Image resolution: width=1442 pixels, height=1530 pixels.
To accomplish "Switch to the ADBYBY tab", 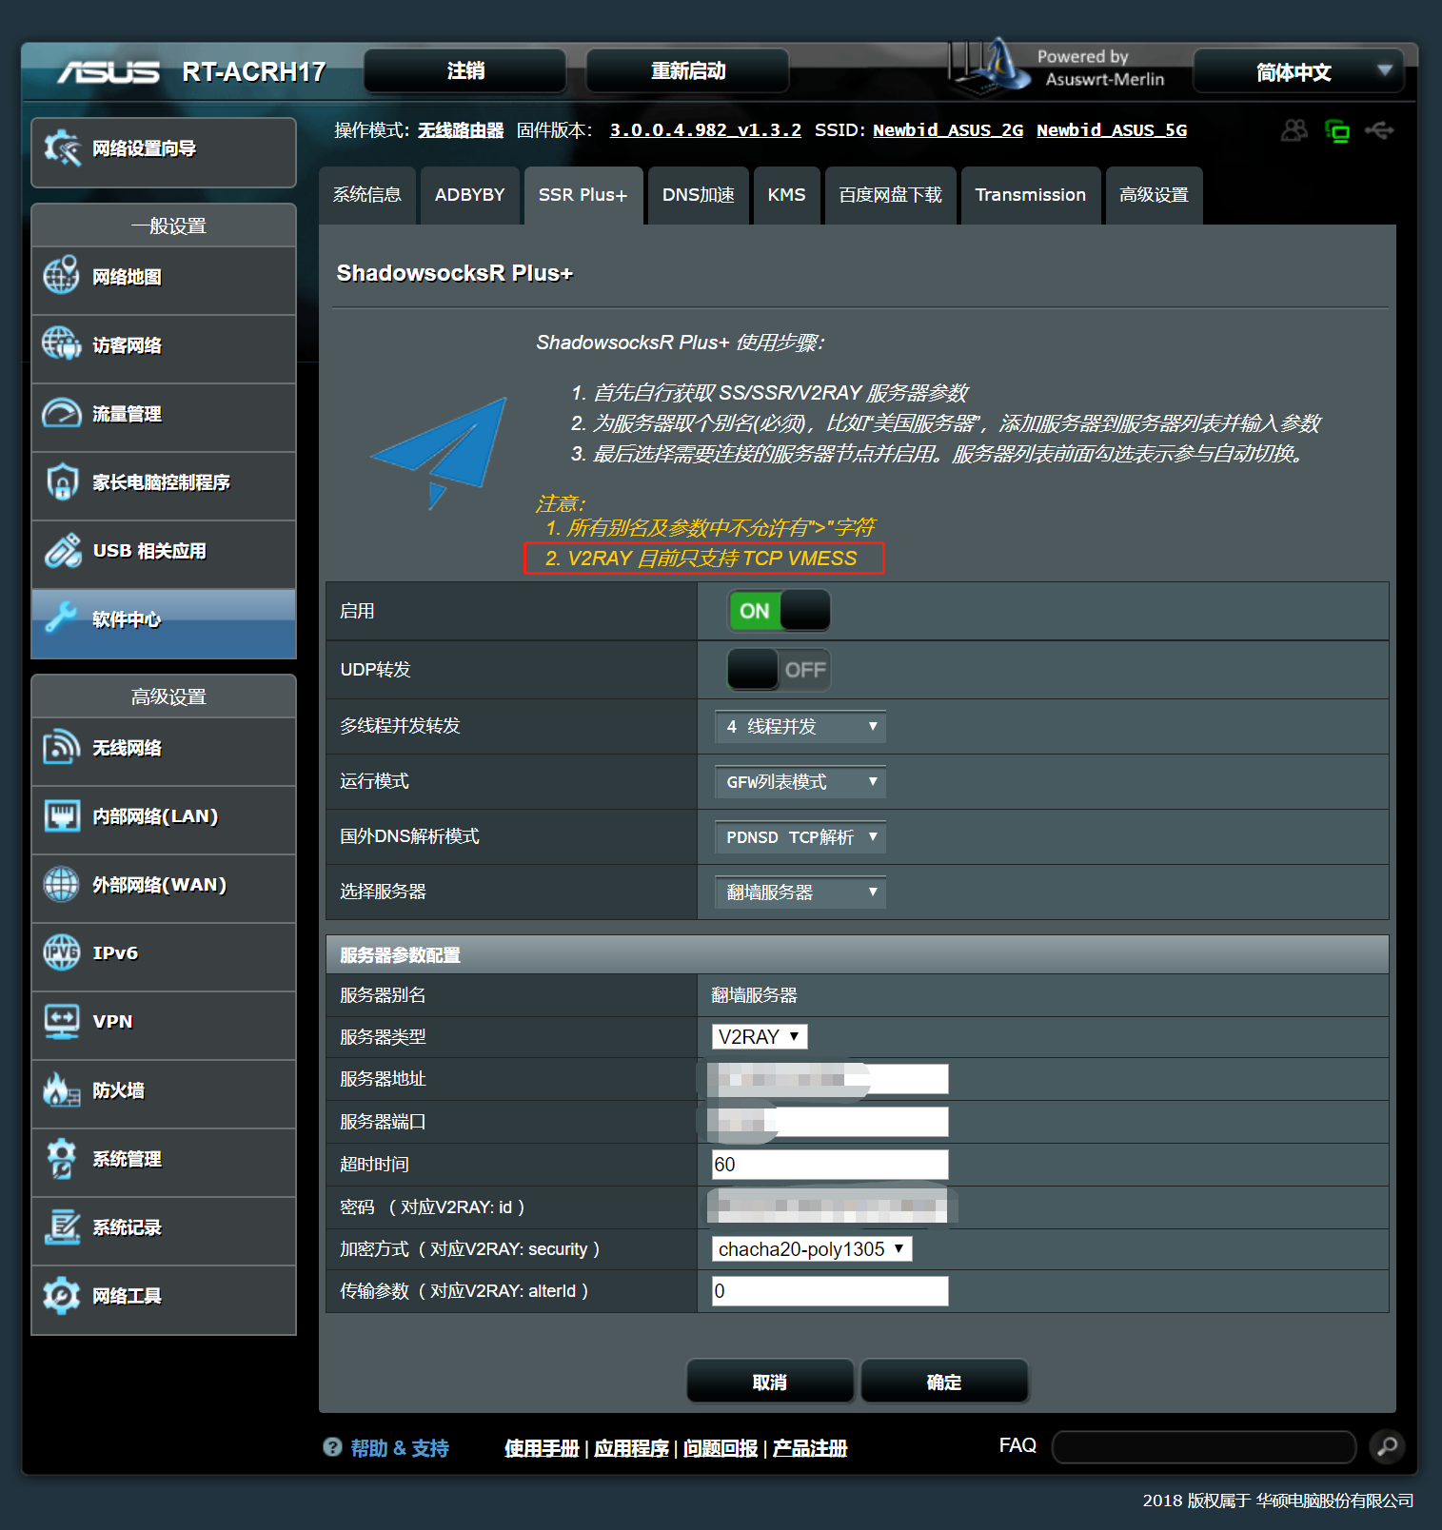I will pos(470,195).
